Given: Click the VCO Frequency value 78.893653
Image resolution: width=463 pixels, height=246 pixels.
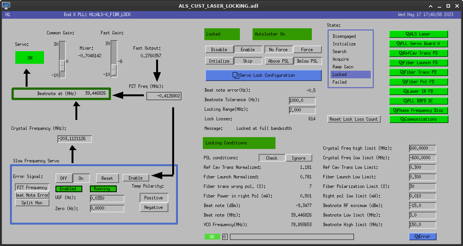Looking at the screenshot, I should pos(301,225).
